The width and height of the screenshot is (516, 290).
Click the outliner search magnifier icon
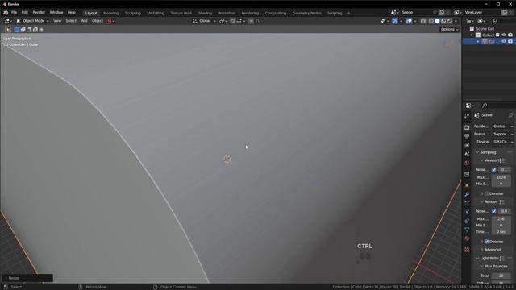tap(494, 21)
